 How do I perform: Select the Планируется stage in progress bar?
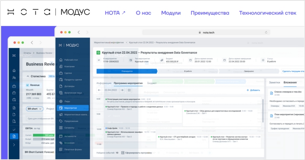pos(127,71)
